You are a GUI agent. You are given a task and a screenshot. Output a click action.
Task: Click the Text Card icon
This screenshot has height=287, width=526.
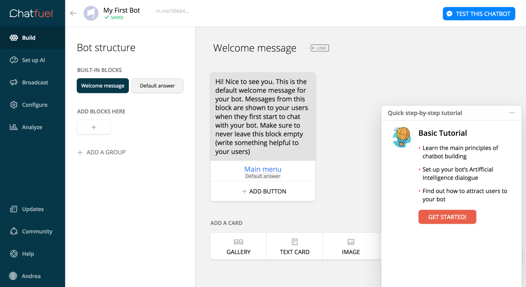[x=295, y=242]
